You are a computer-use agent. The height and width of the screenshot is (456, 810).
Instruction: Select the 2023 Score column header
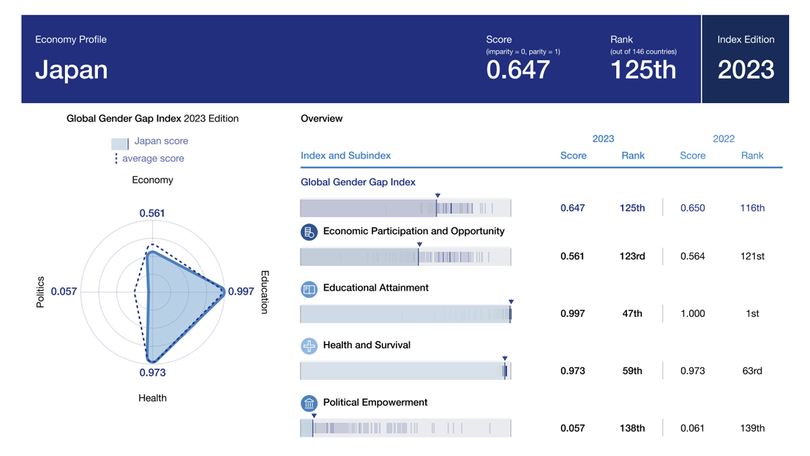[x=573, y=155]
